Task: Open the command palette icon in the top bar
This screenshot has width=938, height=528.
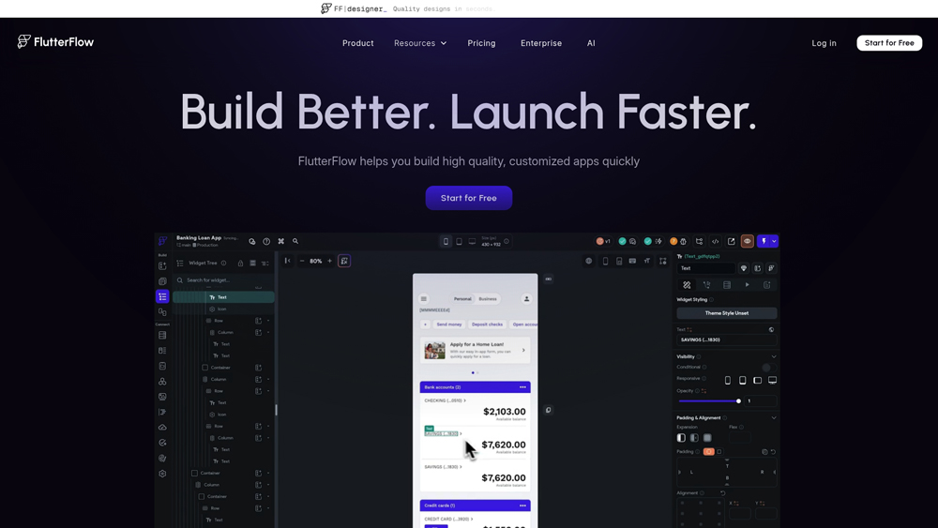Action: pos(280,242)
